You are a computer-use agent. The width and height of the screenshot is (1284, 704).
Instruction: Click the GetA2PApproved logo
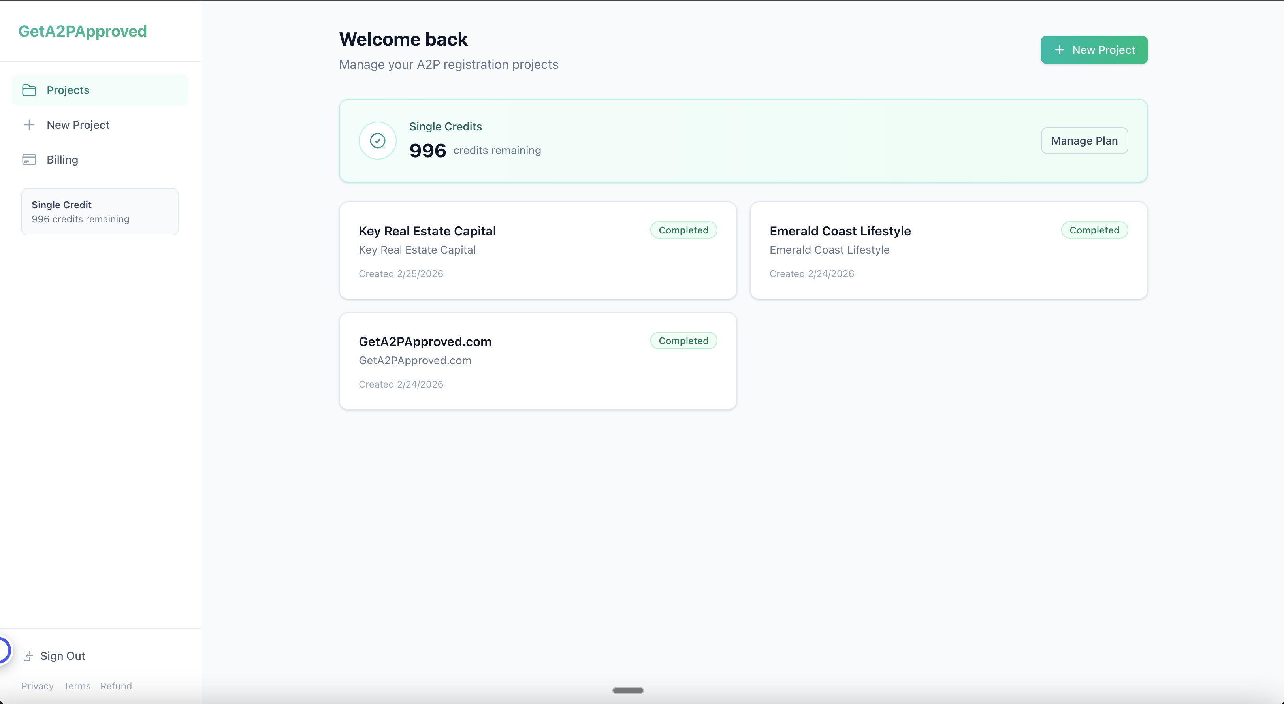click(83, 32)
